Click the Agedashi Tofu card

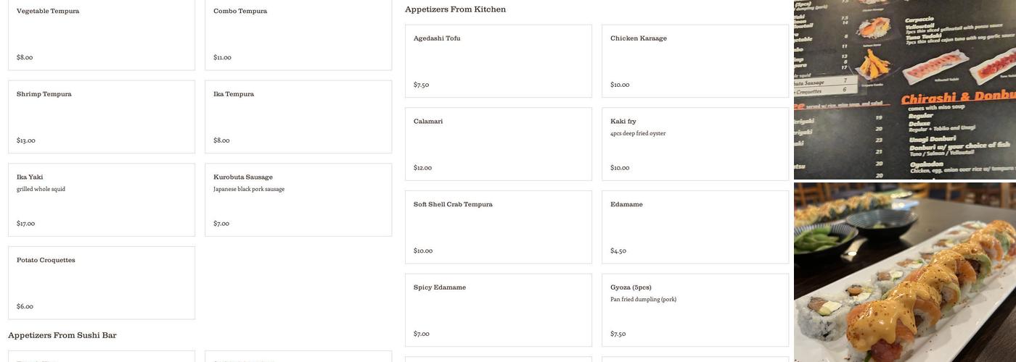point(499,61)
